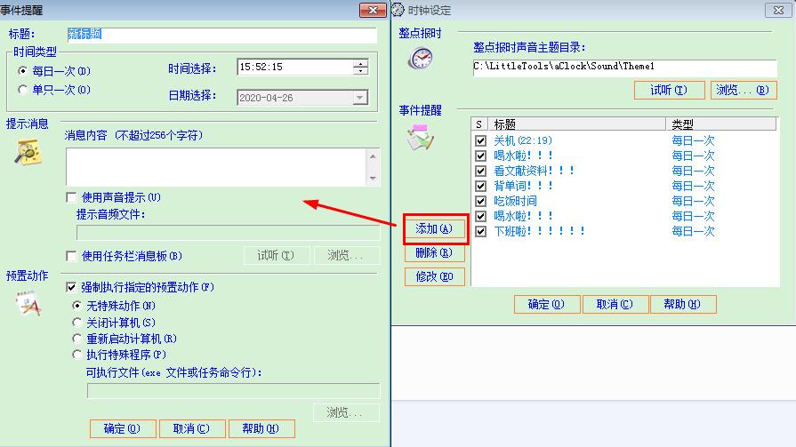Increase time with the spinner up arrow

(360, 63)
